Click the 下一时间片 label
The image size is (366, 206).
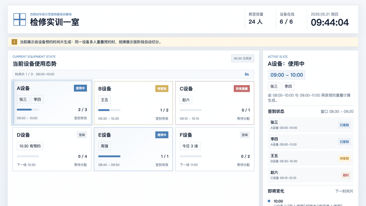coord(344,191)
